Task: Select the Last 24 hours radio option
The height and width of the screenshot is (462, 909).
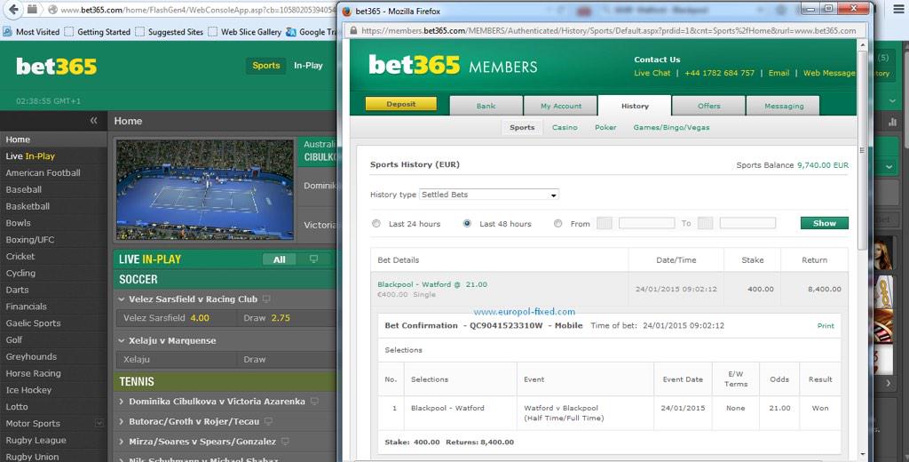Action: pyautogui.click(x=376, y=224)
